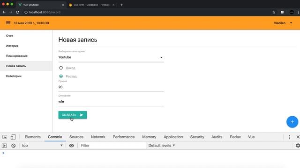Open the Performance DevTools tab

pyautogui.click(x=124, y=137)
